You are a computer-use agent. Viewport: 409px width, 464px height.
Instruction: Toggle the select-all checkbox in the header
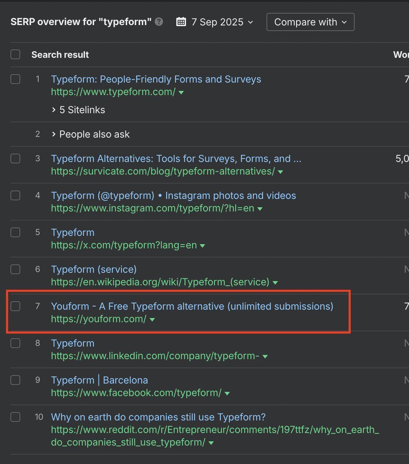[15, 55]
